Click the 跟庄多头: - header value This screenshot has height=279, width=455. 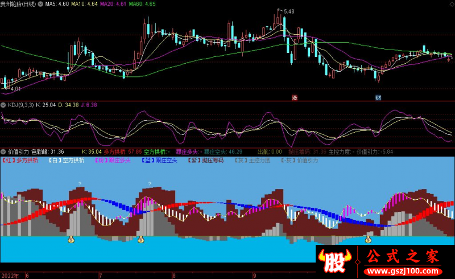tap(189, 151)
